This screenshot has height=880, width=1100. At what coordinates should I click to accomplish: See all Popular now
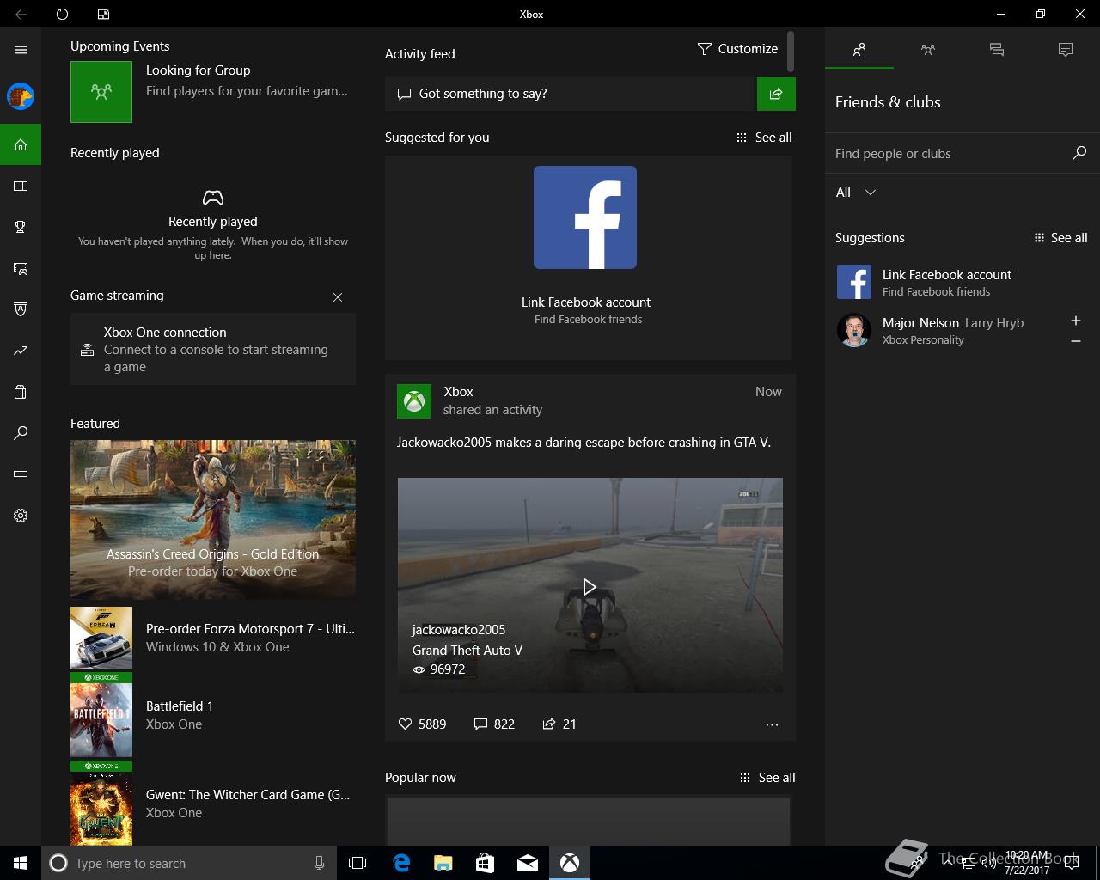[x=767, y=778]
